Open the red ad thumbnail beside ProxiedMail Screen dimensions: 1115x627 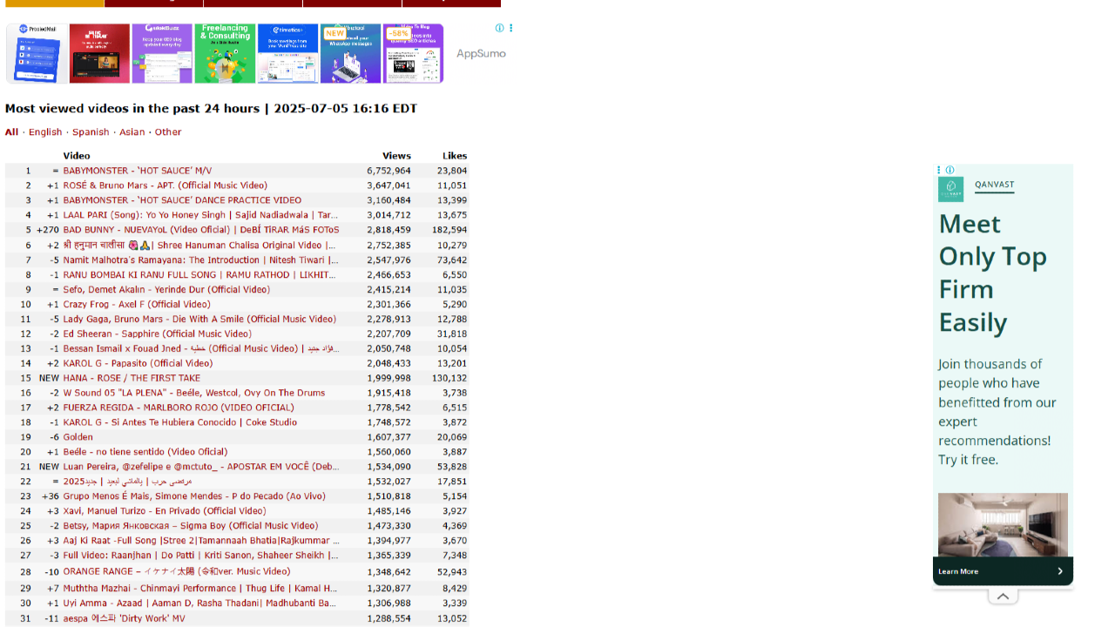point(99,53)
